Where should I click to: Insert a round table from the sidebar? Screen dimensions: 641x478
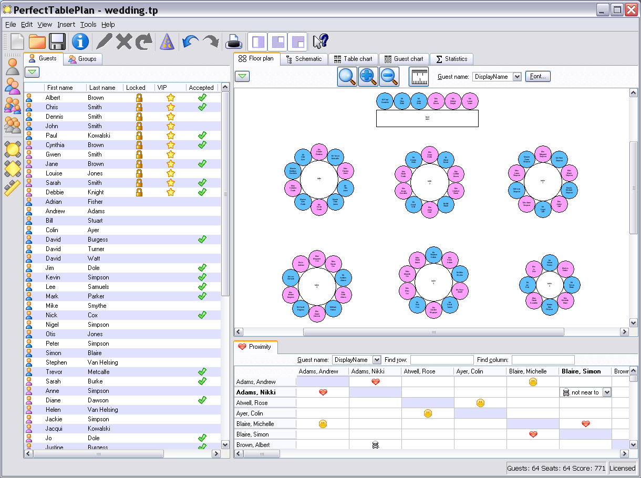pyautogui.click(x=13, y=149)
